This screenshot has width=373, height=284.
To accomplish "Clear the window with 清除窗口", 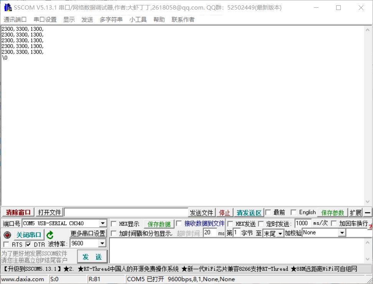I will [17, 212].
